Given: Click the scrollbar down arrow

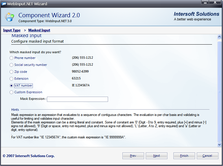Looking at the screenshot, I should 220,144.
